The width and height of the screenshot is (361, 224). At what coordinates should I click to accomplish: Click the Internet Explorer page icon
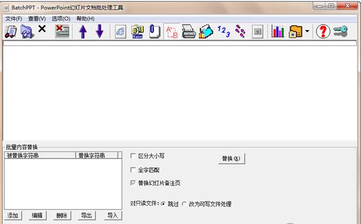(x=121, y=31)
